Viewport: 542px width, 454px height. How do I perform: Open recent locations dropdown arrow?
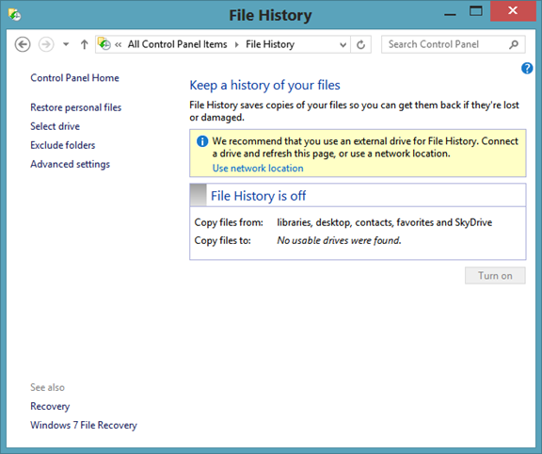(66, 44)
